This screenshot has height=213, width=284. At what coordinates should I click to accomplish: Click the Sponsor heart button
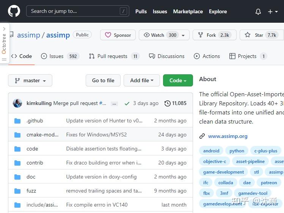(118, 35)
